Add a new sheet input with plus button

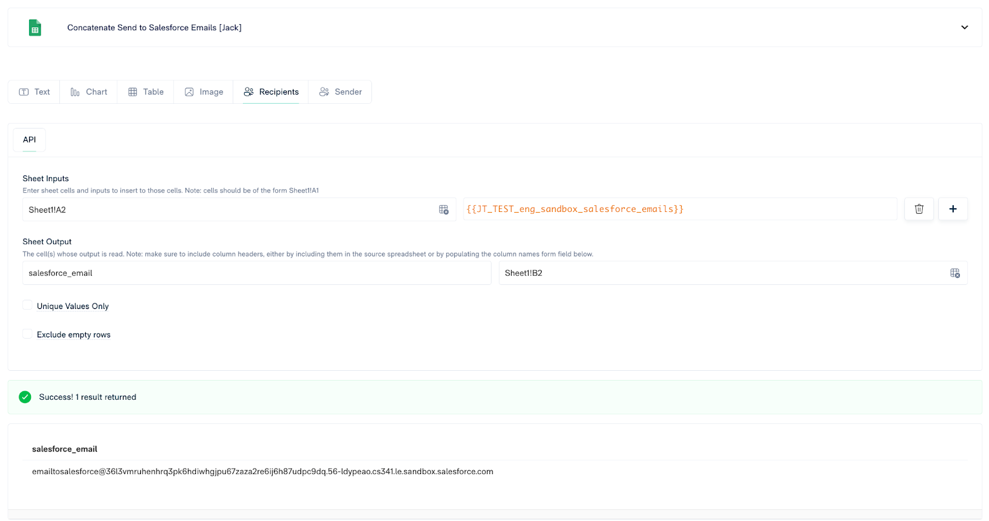coord(953,209)
